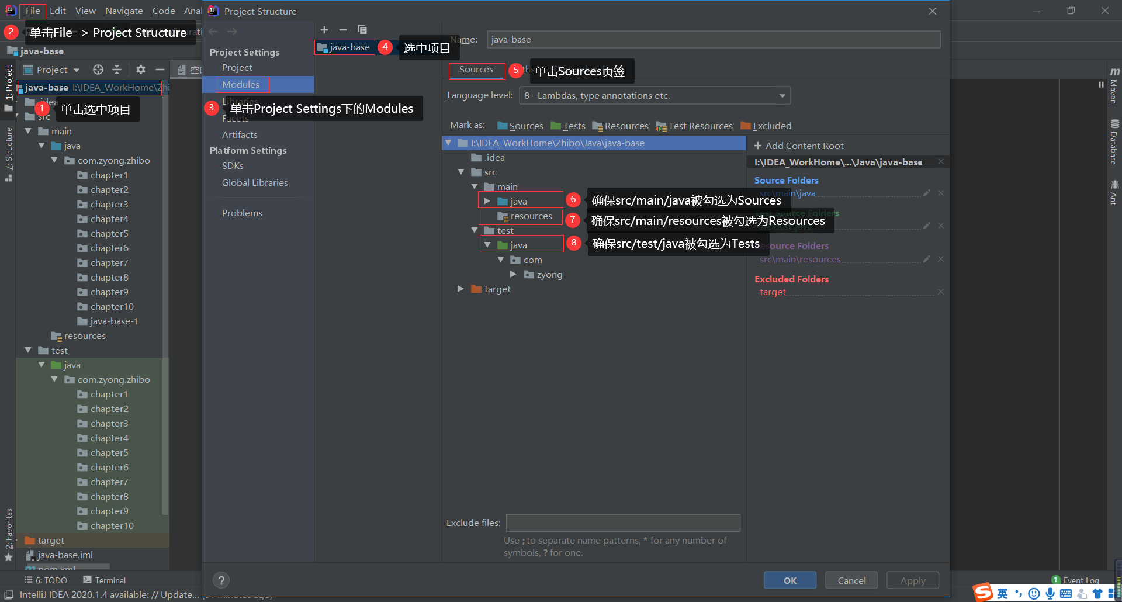Mark selected folder with Sources icon
This screenshot has height=602, width=1122.
coord(520,126)
